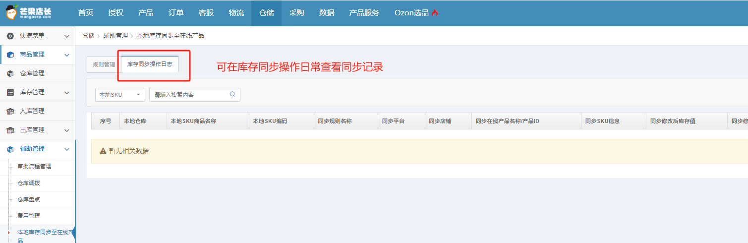Screen dimensions: 748x243
Task: Click the 入库管理 warehouse icon
Action: 10,111
